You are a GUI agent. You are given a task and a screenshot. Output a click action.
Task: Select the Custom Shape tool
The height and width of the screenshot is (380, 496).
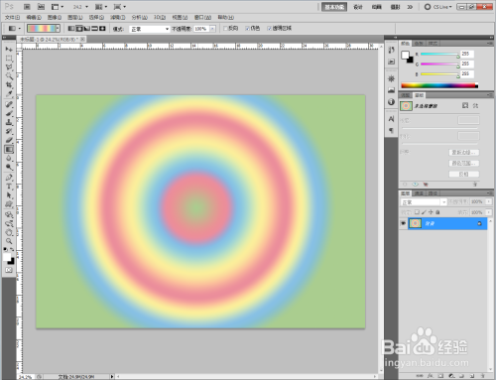pos(9,204)
